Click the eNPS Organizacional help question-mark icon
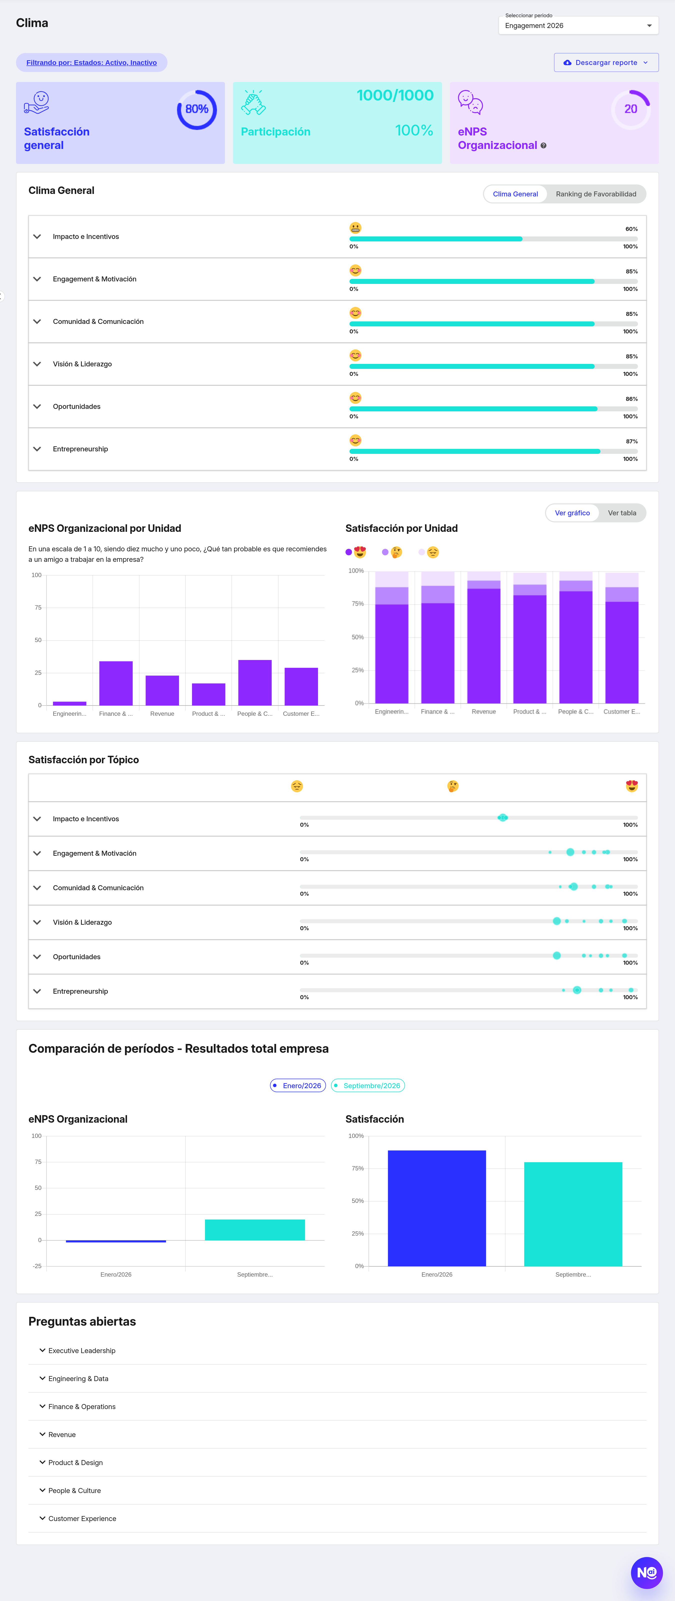Screen dimensions: 675x1601 click(x=543, y=145)
